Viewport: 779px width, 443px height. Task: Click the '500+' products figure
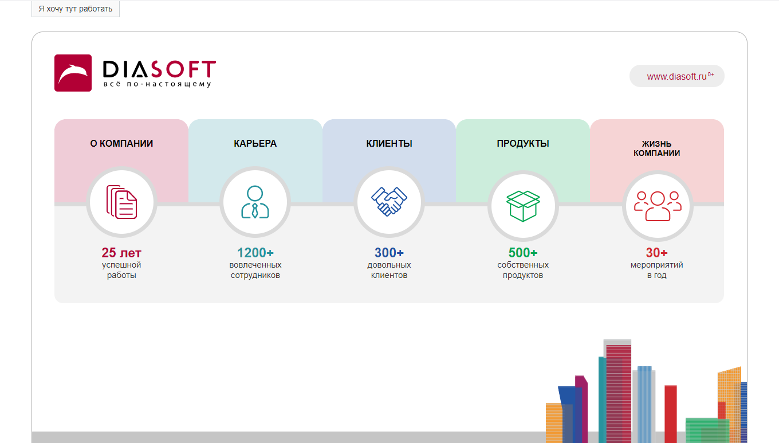click(523, 253)
